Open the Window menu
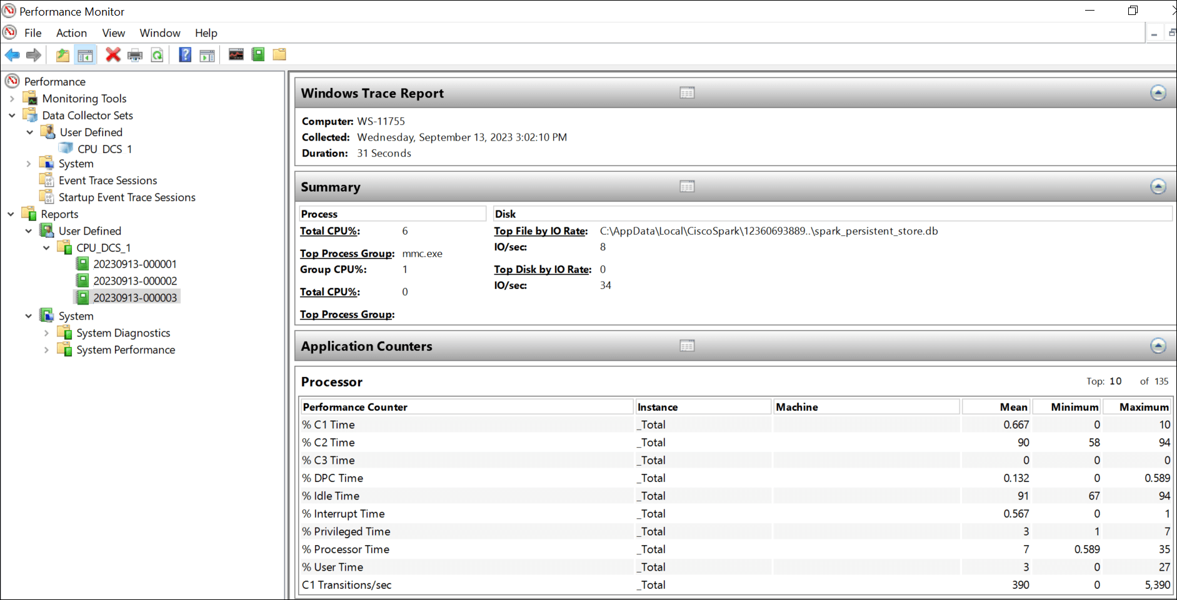1177x600 pixels. [x=159, y=32]
